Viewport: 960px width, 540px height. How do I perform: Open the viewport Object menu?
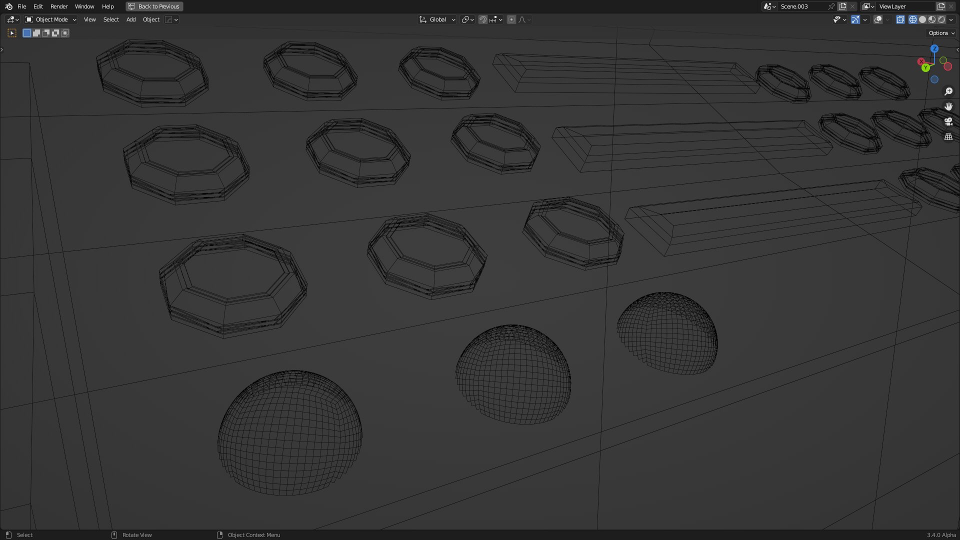tap(151, 19)
